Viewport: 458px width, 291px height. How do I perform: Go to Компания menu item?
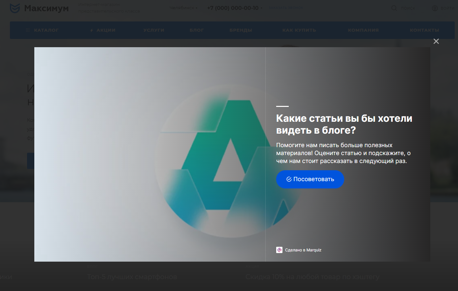(x=363, y=30)
